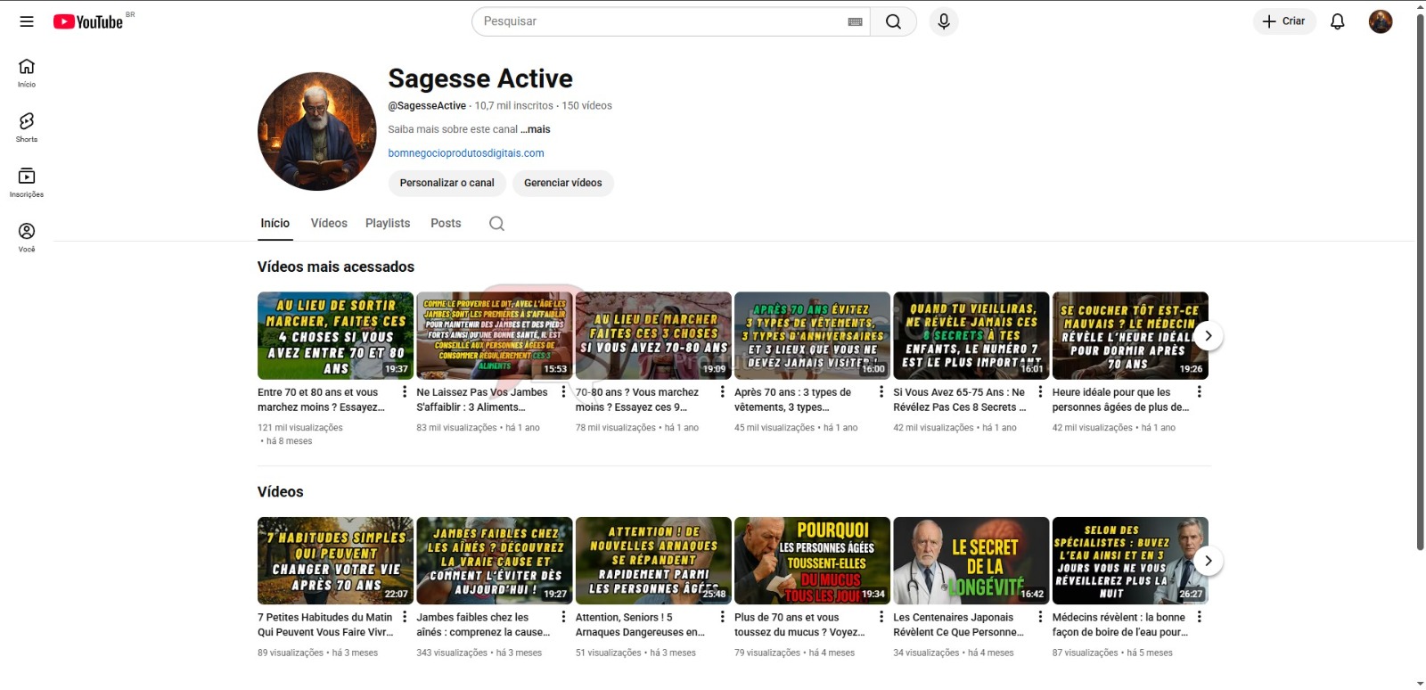This screenshot has height=690, width=1426.
Task: Open the on-screen keyboard icon
Action: click(855, 21)
